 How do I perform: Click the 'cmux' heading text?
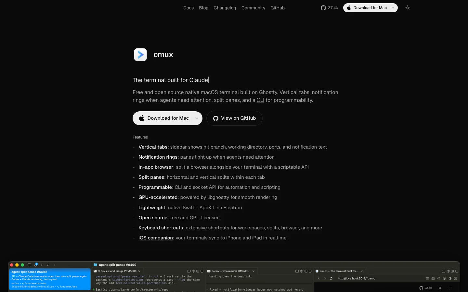click(x=163, y=55)
